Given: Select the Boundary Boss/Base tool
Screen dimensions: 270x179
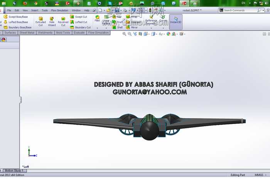Looking at the screenshot, I should tap(18, 27).
